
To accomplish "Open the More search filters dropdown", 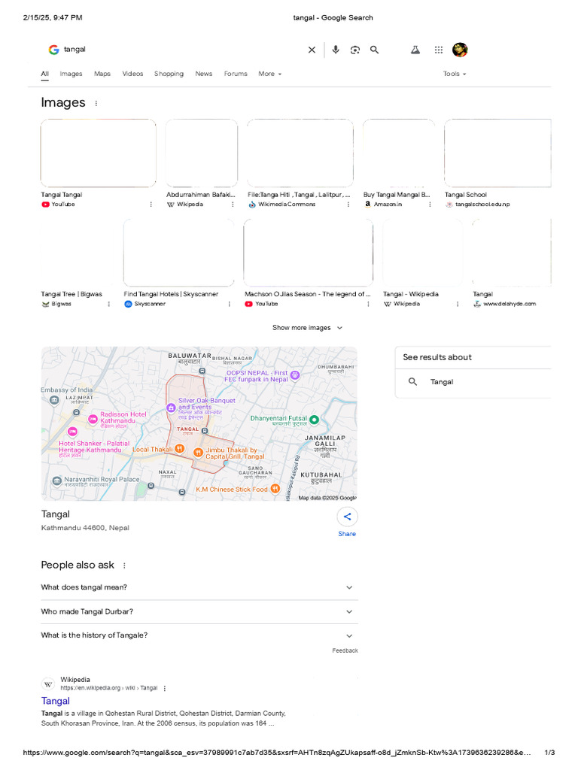I will 270,74.
